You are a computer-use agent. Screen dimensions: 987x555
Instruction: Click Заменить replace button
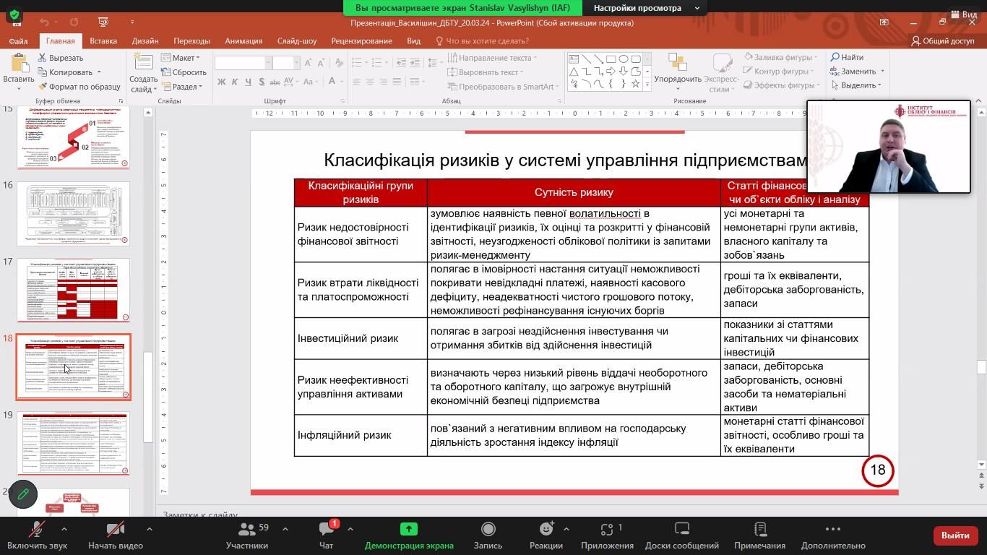[853, 72]
